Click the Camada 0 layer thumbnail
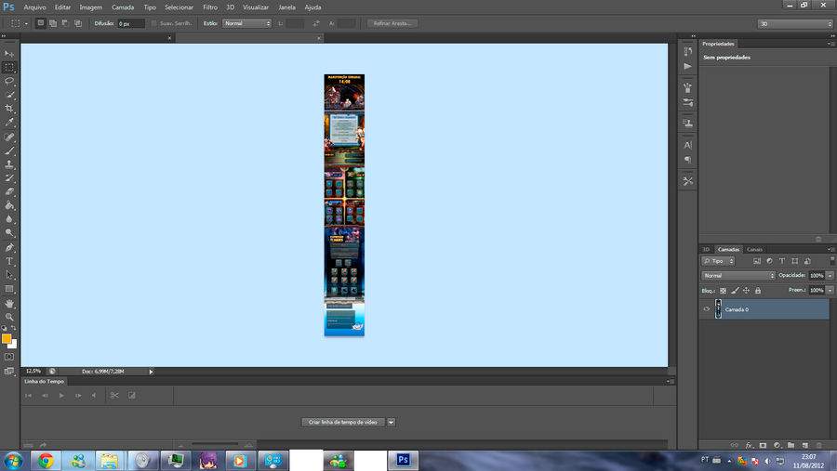This screenshot has height=471, width=837. pyautogui.click(x=719, y=309)
